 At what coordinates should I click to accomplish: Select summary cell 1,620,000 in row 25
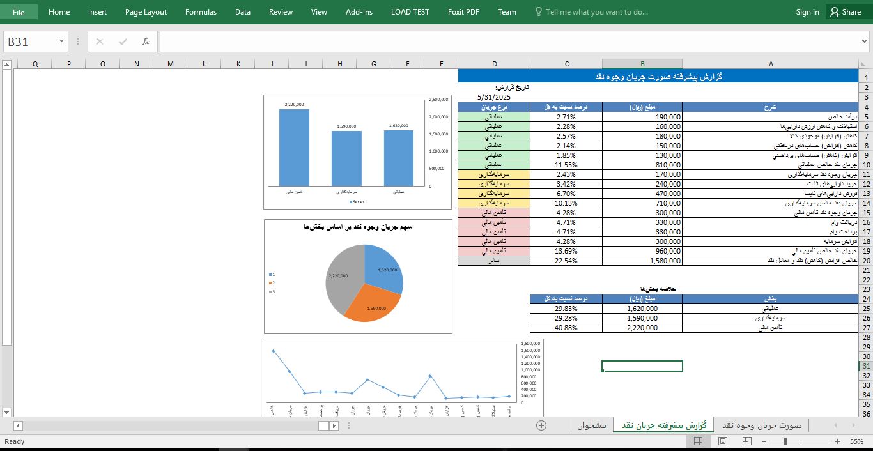(x=642, y=309)
